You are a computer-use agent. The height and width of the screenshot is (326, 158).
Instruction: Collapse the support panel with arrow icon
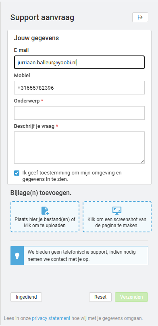[x=140, y=17]
